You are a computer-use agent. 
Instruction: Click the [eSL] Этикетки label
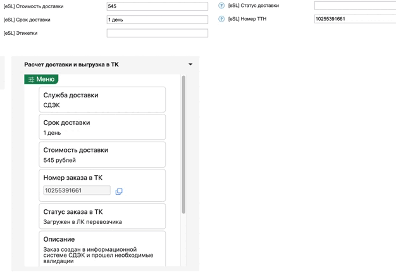point(20,33)
